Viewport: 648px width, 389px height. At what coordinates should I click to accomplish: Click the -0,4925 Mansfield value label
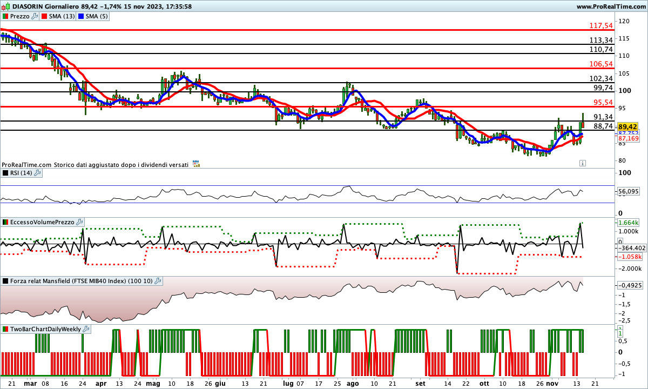point(629,285)
